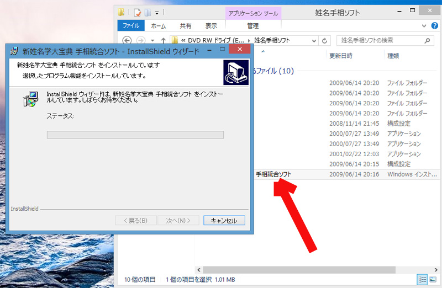Click horizontal scrollbar right arrow
Viewport: 442px width, 288px height.
click(x=436, y=270)
